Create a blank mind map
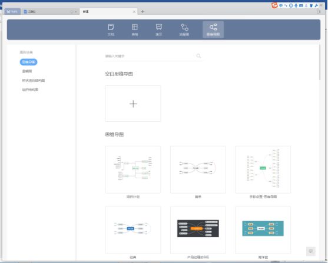Viewport: 328px width, 263px height. [133, 104]
